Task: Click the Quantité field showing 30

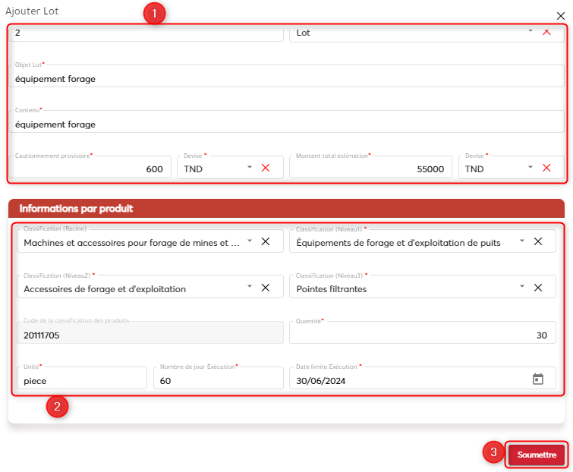Action: [422, 335]
